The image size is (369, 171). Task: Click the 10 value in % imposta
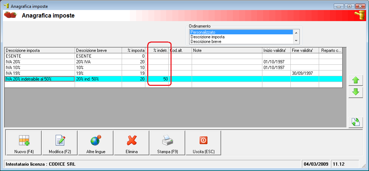click(x=134, y=68)
